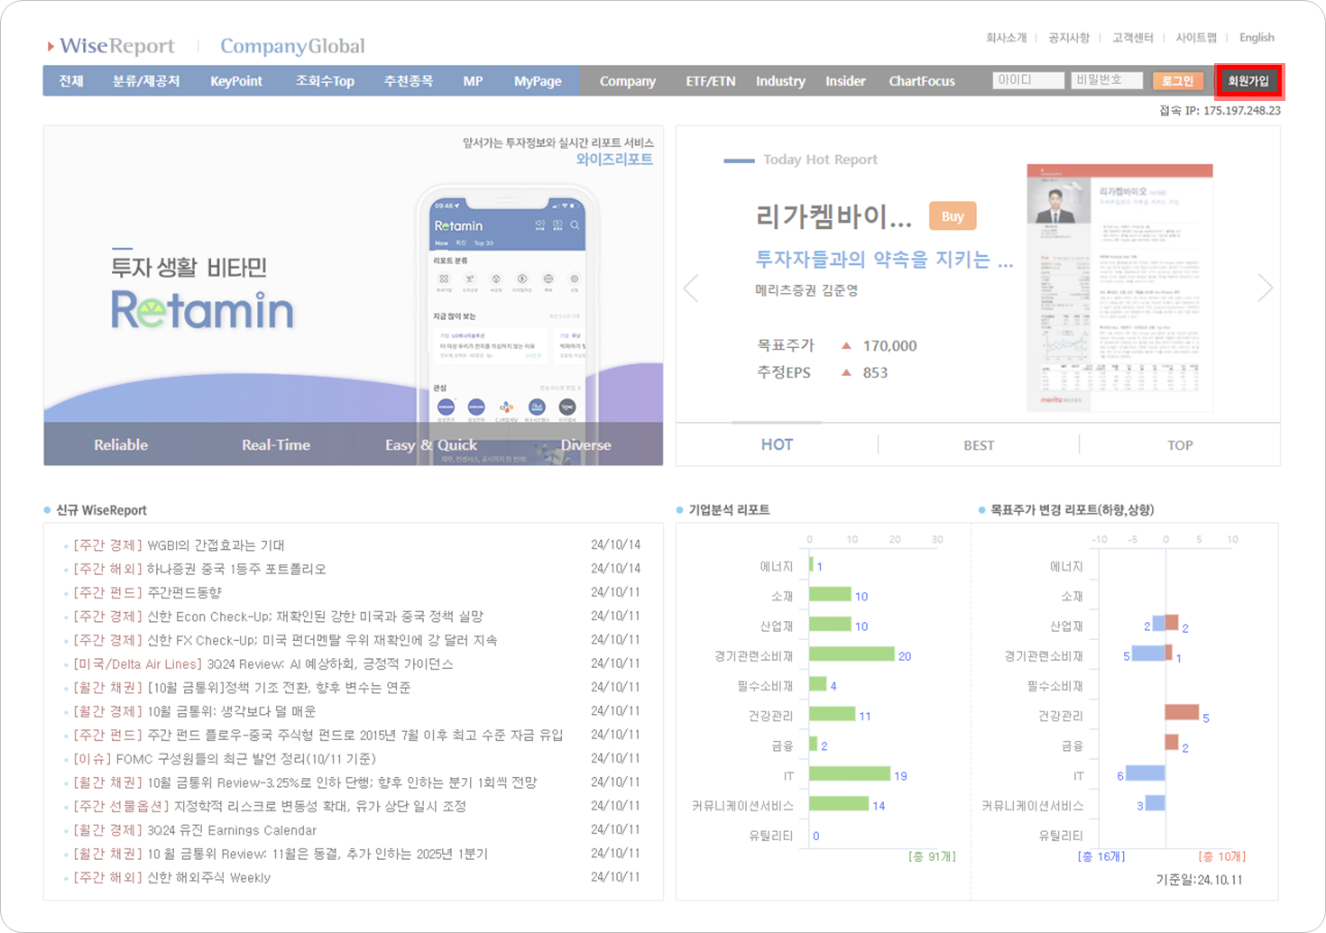1326x933 pixels.
Task: Open MyPage from the navigation bar
Action: [x=538, y=81]
